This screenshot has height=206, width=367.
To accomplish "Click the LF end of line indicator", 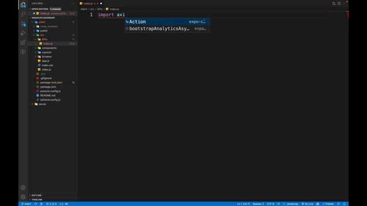I will pos(279,204).
